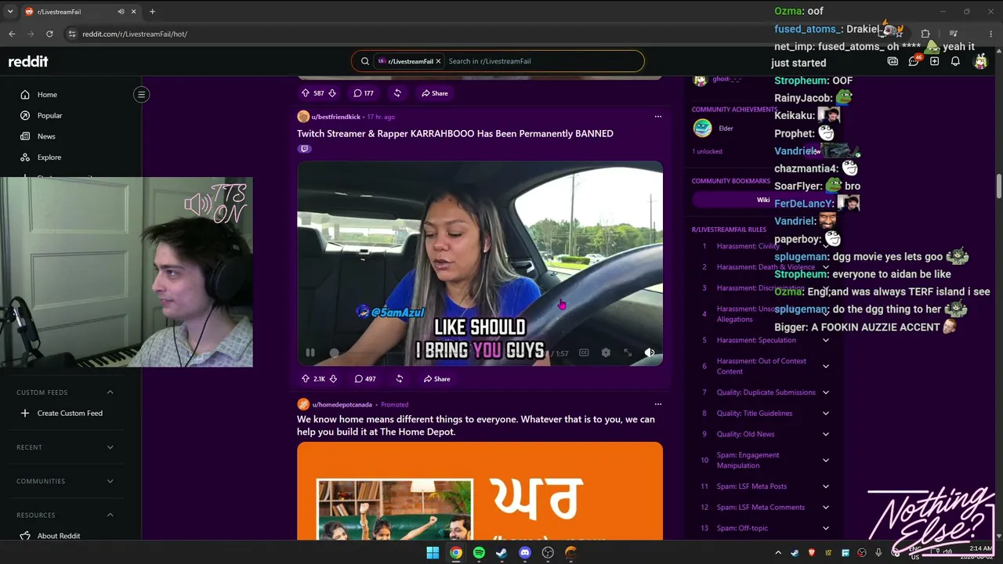The height and width of the screenshot is (564, 1003).
Task: Toggle closed captions on the video player
Action: pyautogui.click(x=584, y=353)
